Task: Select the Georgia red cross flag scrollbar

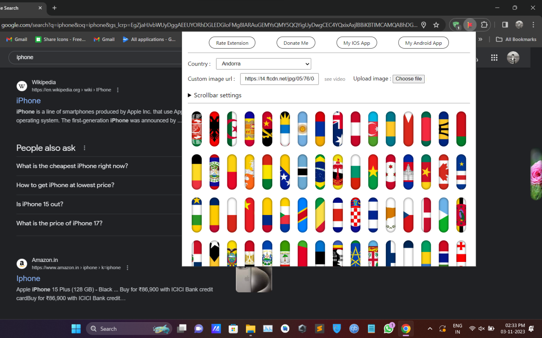Action: click(461, 253)
